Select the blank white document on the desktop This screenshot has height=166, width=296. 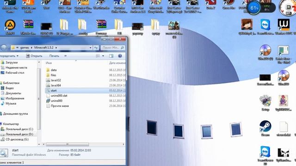tap(284, 129)
